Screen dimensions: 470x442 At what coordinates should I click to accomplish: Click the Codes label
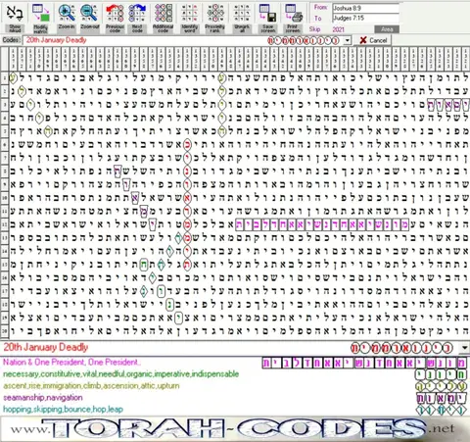click(11, 40)
